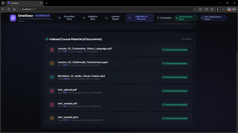This screenshot has height=133, width=238.
Task: Refresh the indexed course material list
Action: 187,39
